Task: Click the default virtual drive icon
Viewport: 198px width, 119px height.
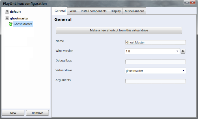Action: 7,12
